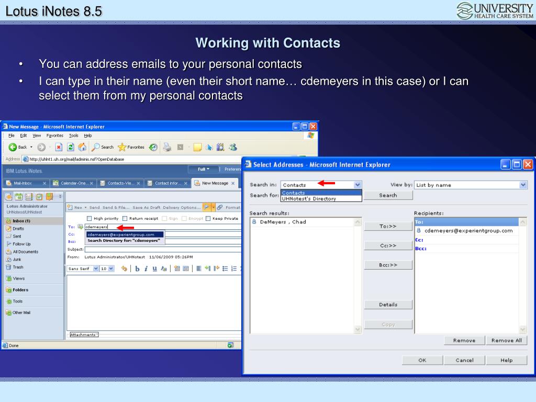536x402 pixels.
Task: Open the Trash folder in sidebar
Action: tap(18, 267)
